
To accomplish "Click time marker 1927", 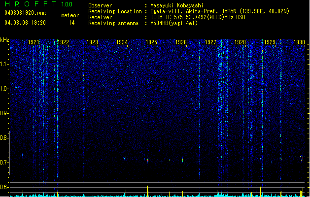I will click(x=211, y=42).
